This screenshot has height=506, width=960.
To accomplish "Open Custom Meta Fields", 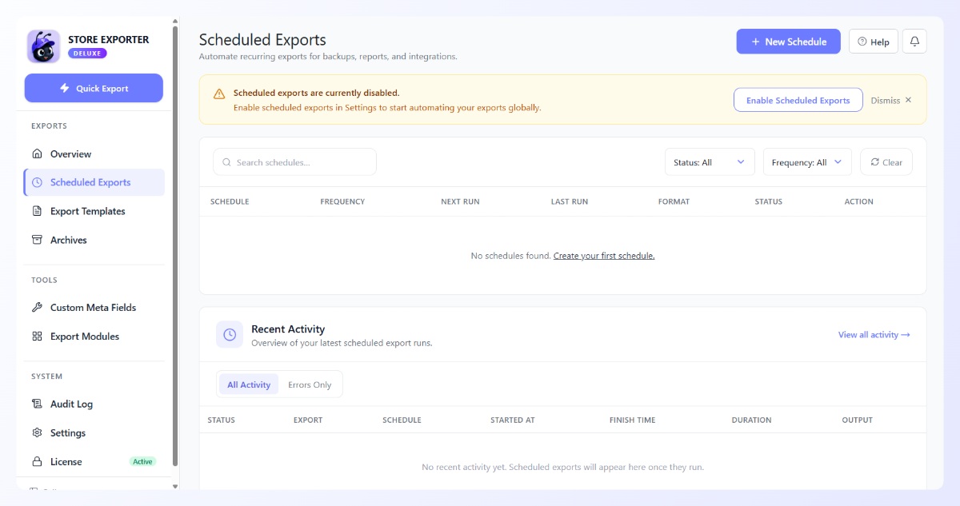I will pyautogui.click(x=94, y=308).
